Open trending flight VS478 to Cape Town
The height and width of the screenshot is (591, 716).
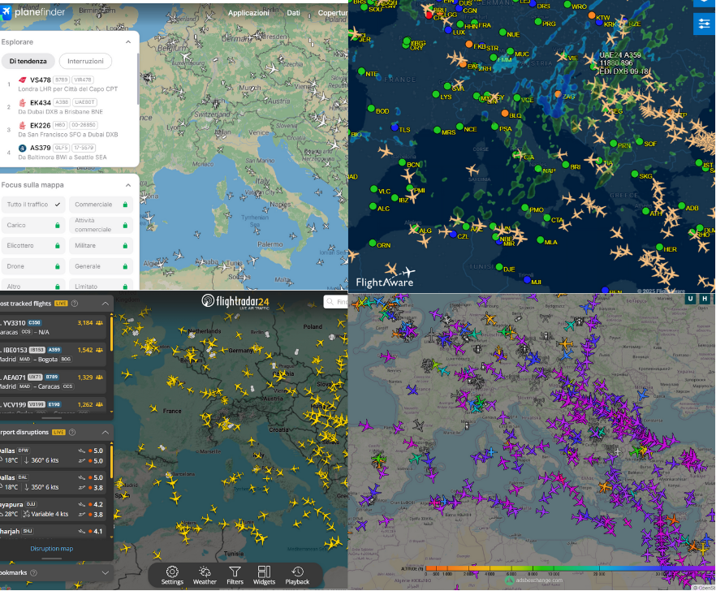(68, 84)
